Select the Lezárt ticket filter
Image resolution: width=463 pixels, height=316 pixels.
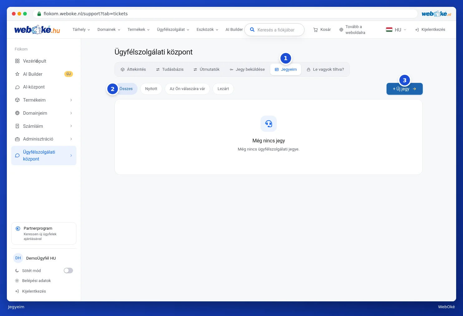coord(223,89)
